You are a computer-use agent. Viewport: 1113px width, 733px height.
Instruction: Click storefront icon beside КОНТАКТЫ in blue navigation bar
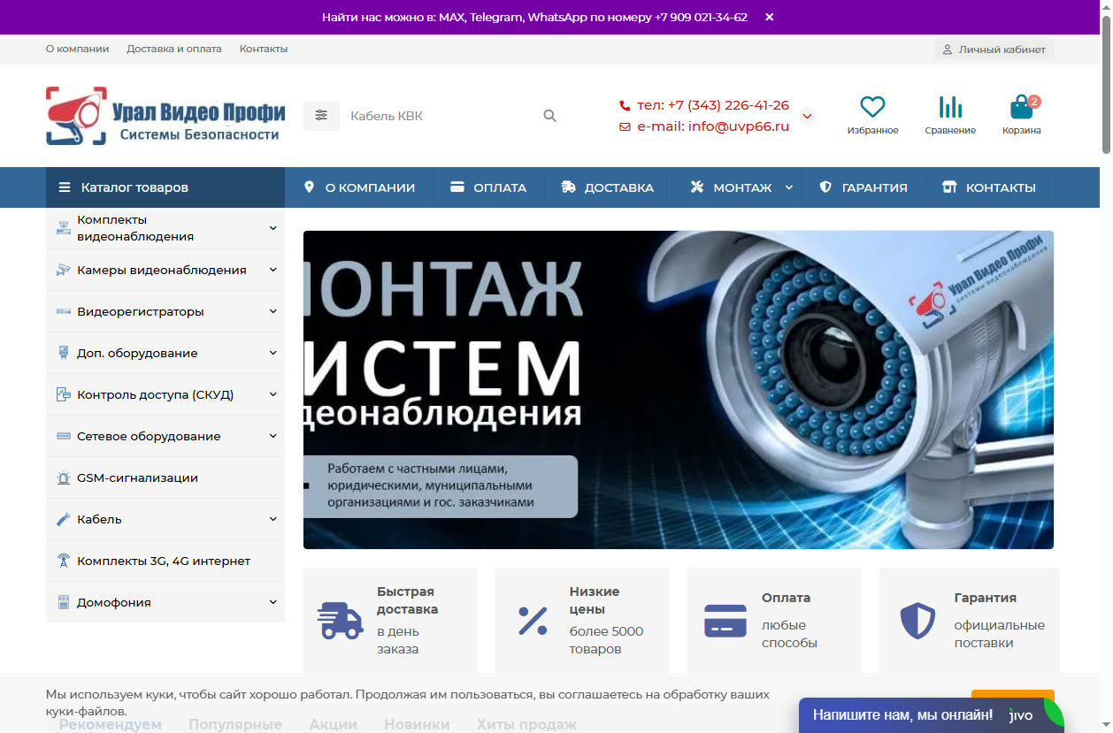(949, 187)
